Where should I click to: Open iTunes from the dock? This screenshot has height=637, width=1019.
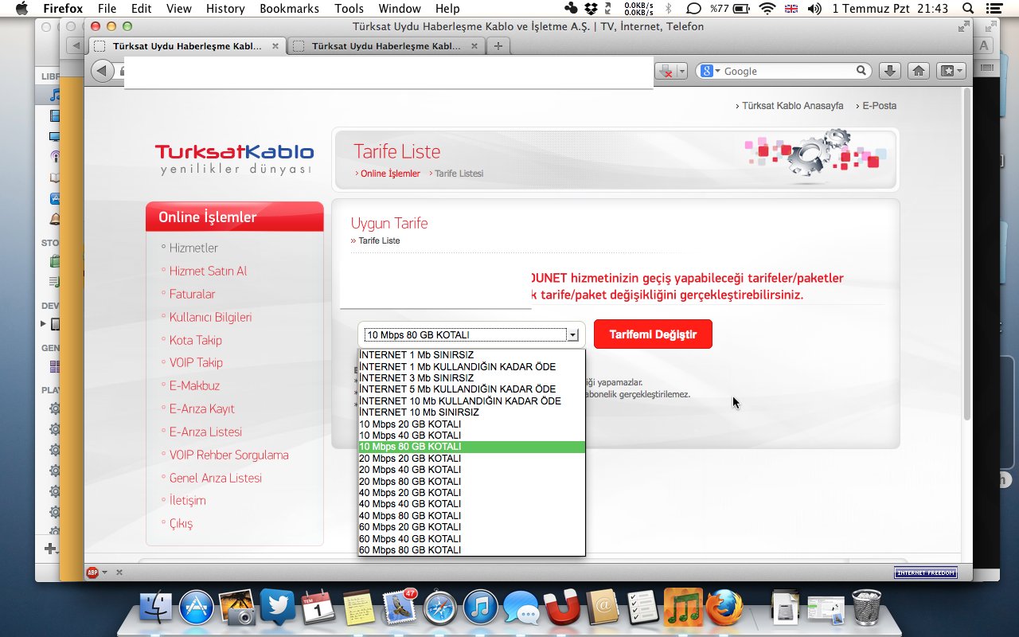[481, 608]
